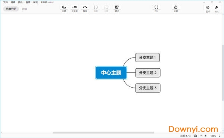Open the 编辑 (Edit) menu

pyautogui.click(x=13, y=2)
